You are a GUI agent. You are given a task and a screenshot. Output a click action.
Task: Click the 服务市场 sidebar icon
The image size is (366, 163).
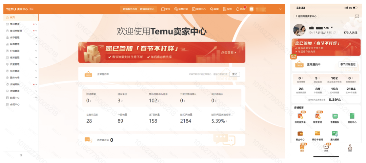[7, 78]
